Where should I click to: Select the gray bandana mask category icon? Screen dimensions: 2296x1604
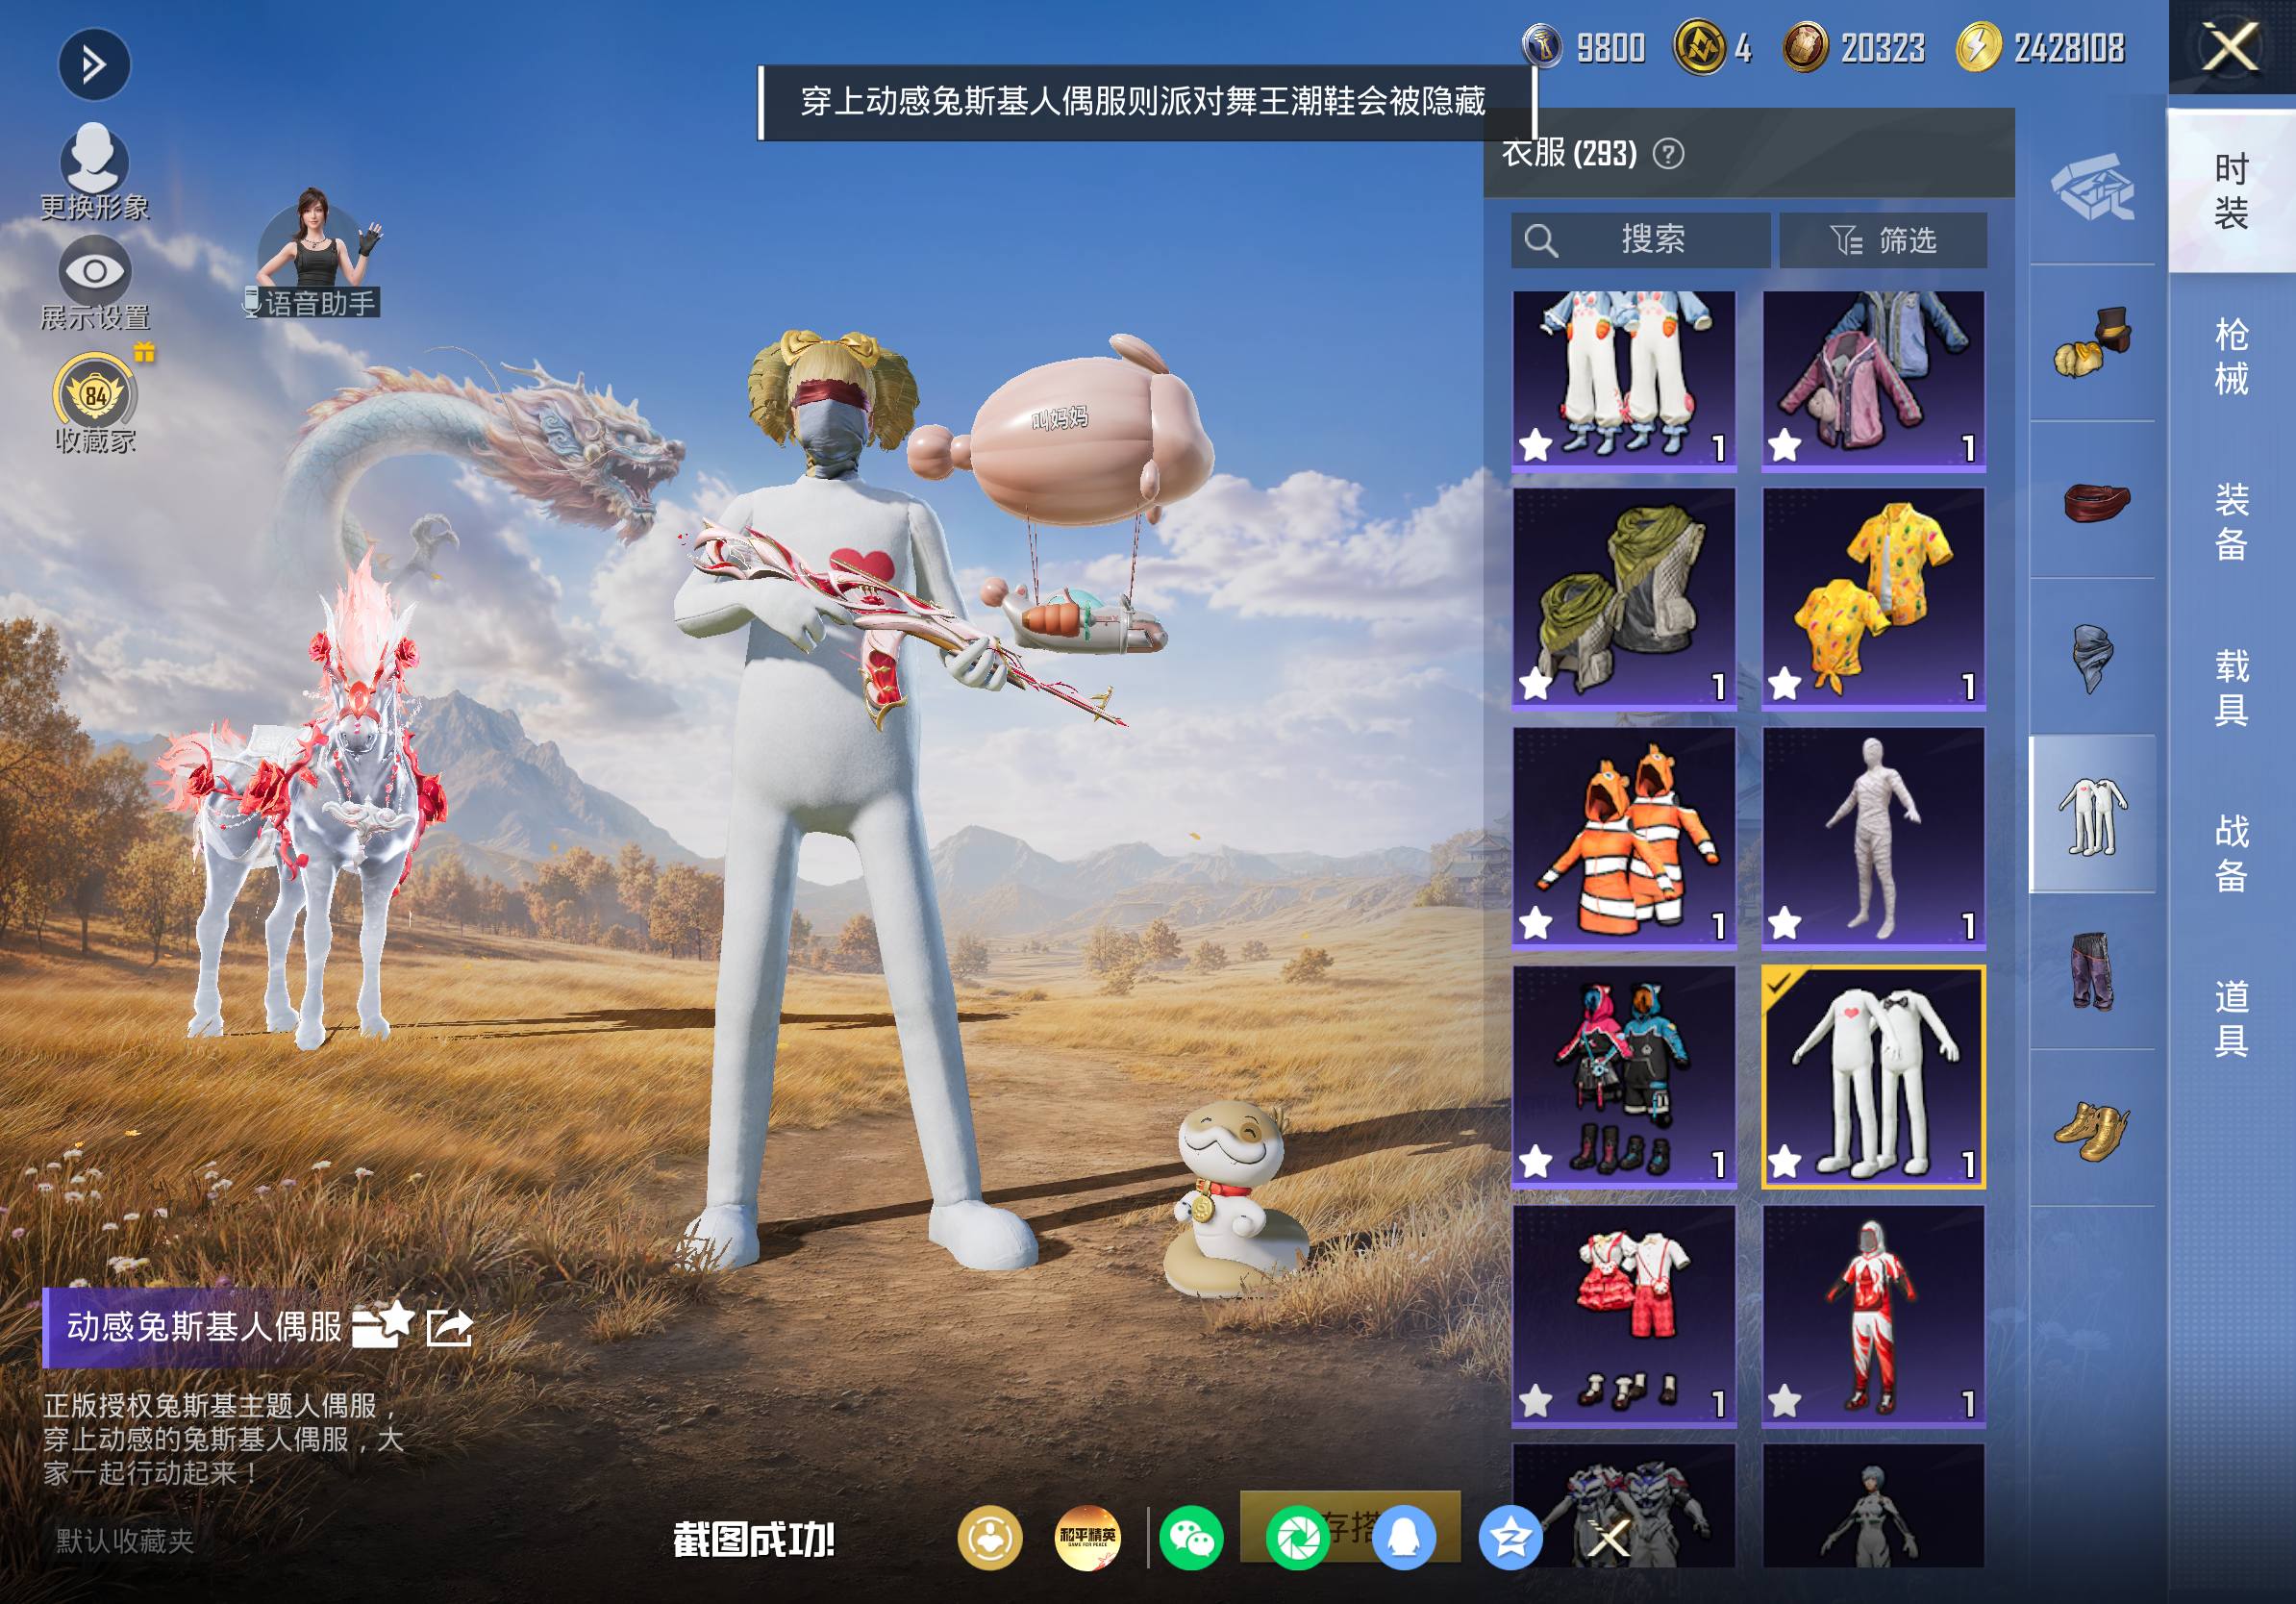pyautogui.click(x=2092, y=657)
